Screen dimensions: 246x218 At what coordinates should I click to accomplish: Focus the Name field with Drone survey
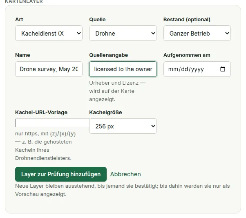tap(49, 69)
